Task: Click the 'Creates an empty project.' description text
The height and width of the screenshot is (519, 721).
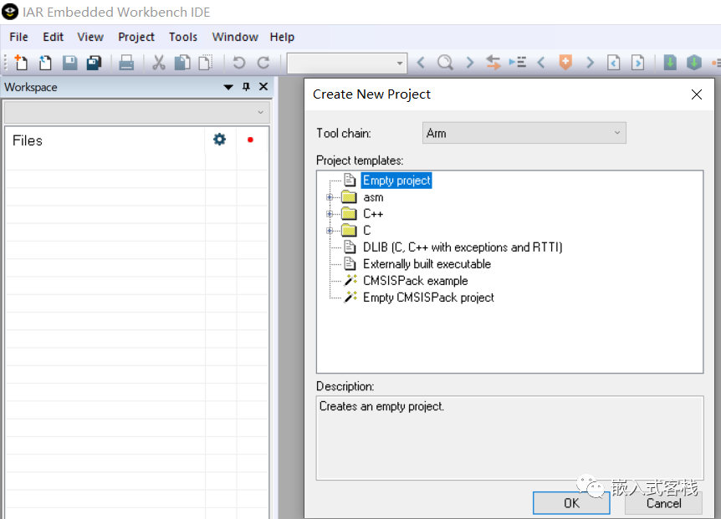Action: [x=381, y=406]
